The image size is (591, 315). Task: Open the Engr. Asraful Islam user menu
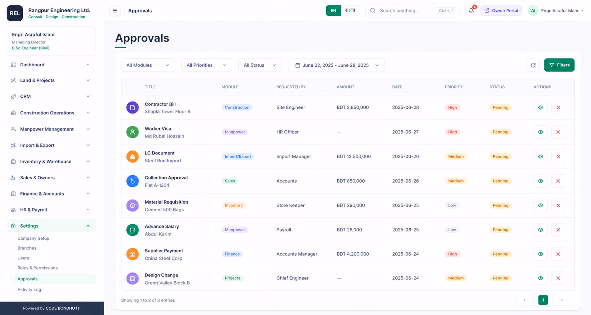coord(556,11)
